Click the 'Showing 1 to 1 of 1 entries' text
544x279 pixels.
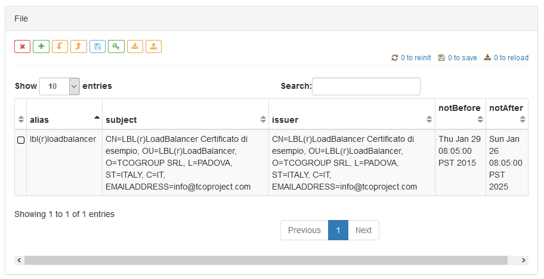click(x=64, y=214)
